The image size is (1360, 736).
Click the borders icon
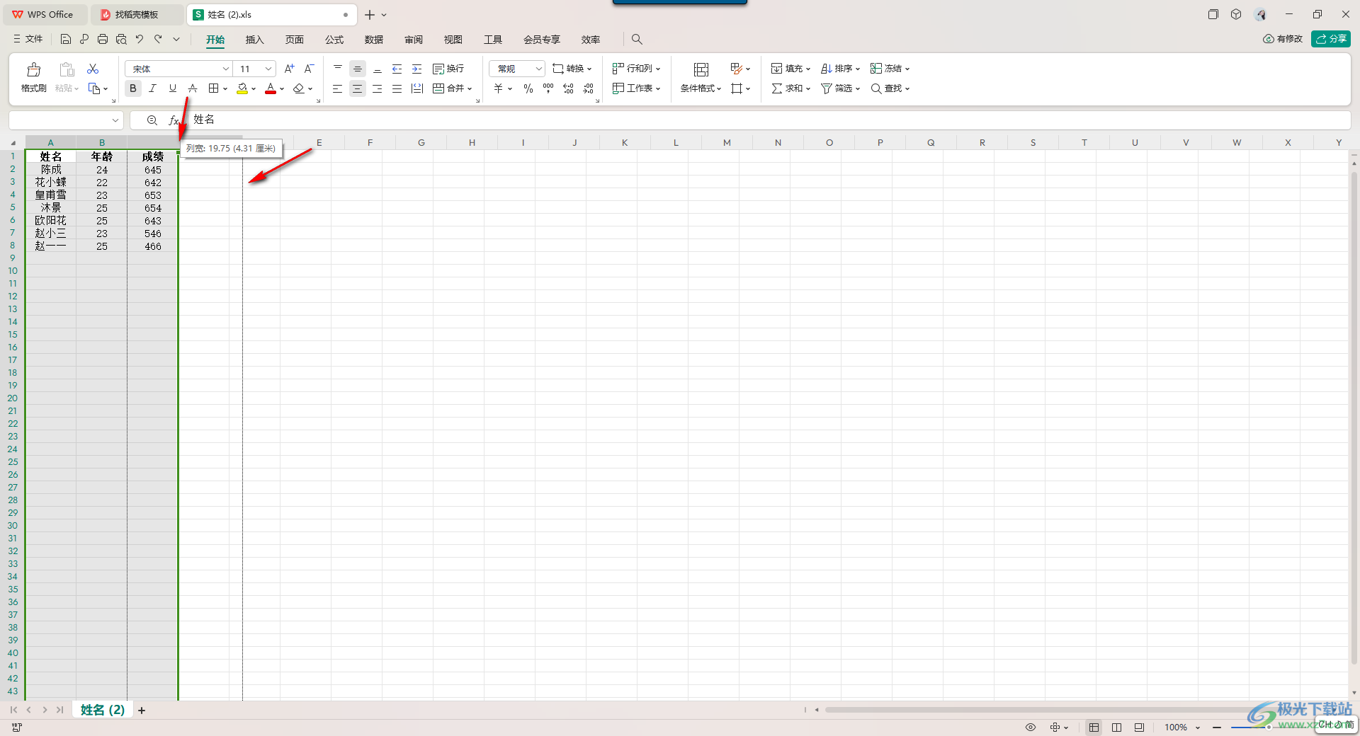pos(213,88)
